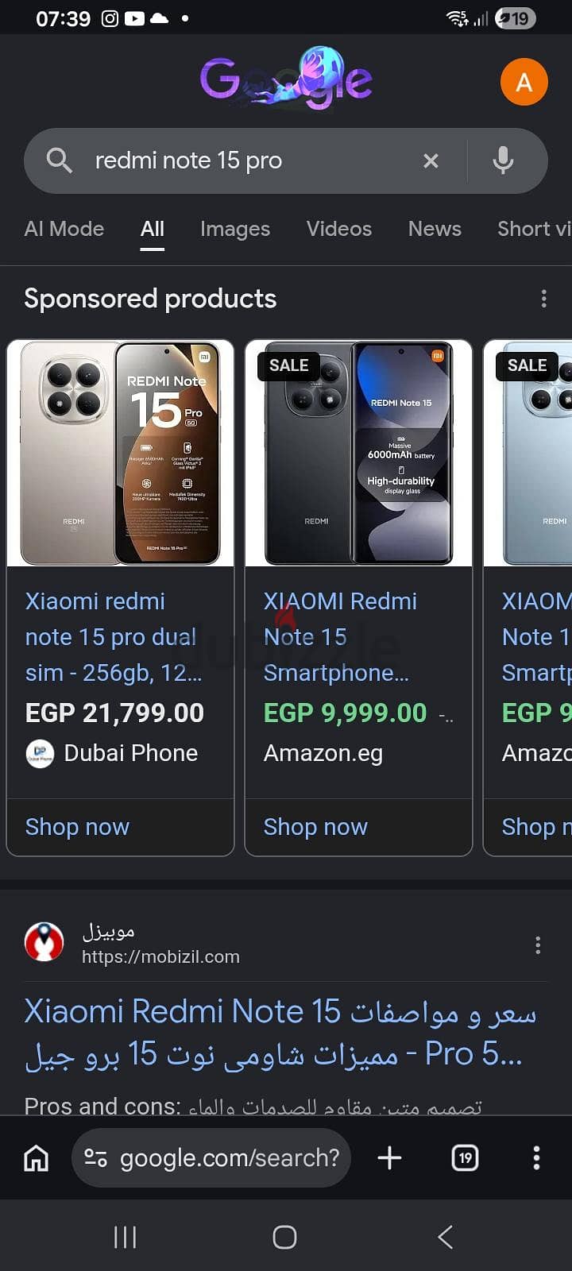Open the browser three-dot menu
Screen dimensions: 572x1271
[x=536, y=1158]
